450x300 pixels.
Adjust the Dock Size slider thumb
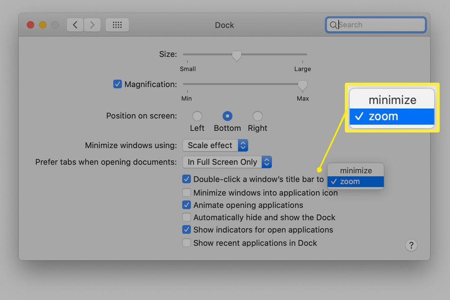pyautogui.click(x=236, y=56)
